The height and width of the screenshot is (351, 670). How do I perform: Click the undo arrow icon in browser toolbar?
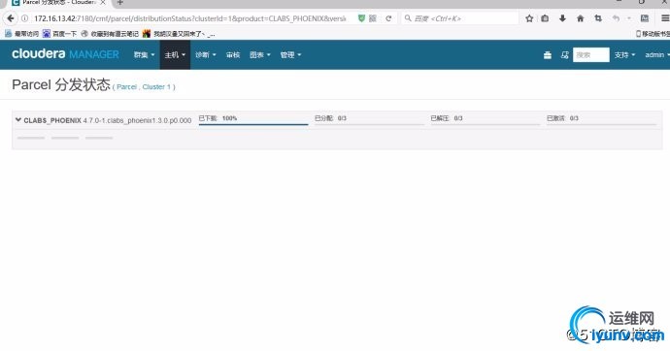pos(616,18)
